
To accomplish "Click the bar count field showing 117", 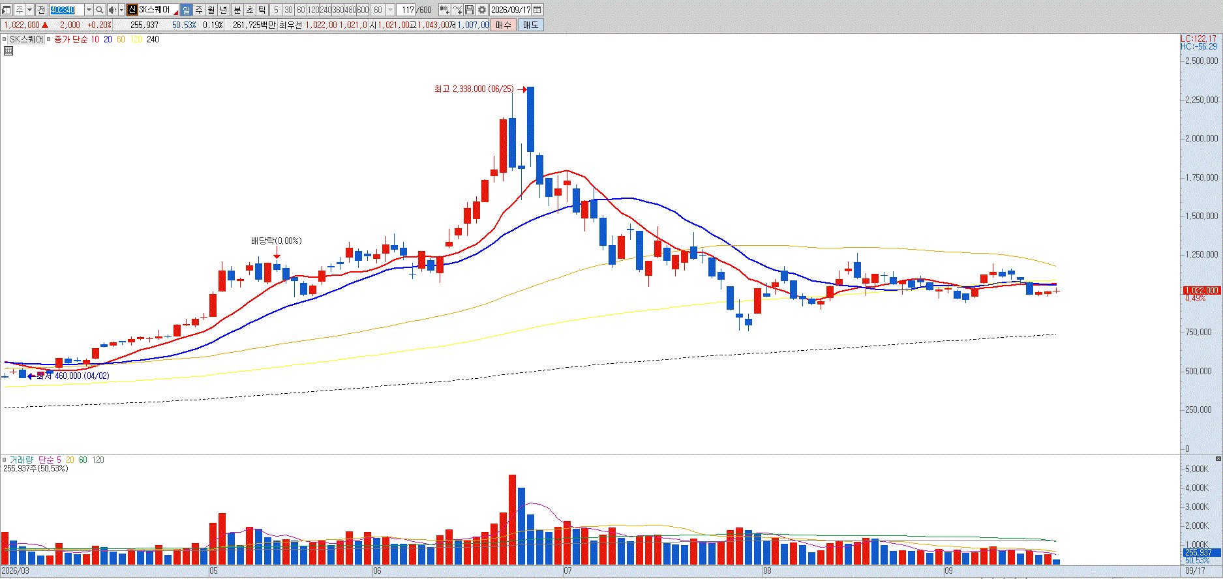I will [406, 10].
